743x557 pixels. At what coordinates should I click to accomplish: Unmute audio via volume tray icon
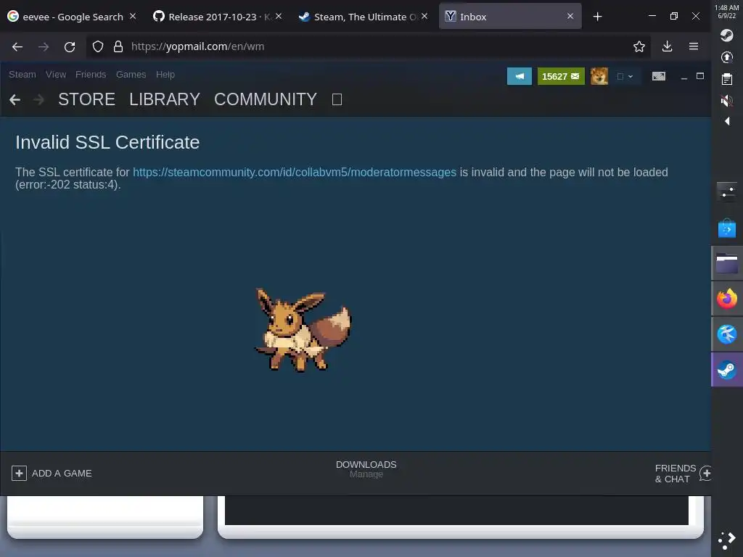click(x=726, y=101)
